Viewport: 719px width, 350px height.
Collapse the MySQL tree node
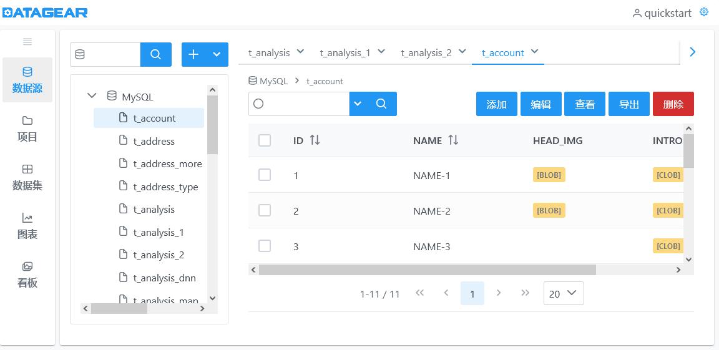point(92,96)
